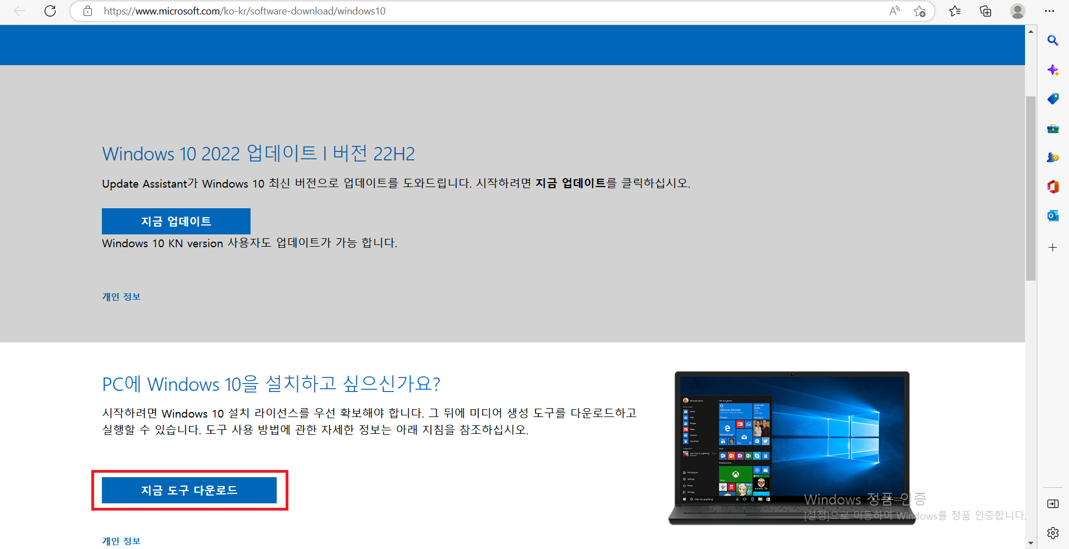
Task: Click the page scrollbar up arrow
Action: (1031, 32)
